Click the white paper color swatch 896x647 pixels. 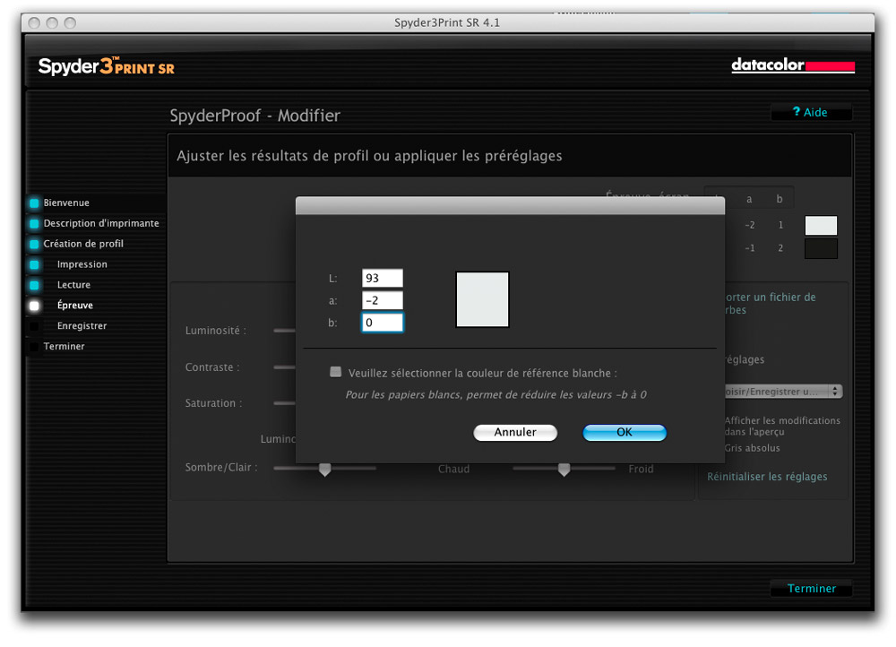coord(821,225)
